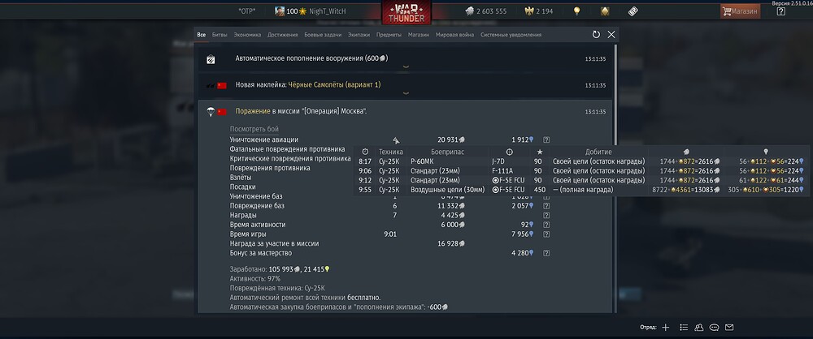813x339 pixels.
Task: Click the help icon on Бонус за мастерство row
Action: pyautogui.click(x=546, y=253)
